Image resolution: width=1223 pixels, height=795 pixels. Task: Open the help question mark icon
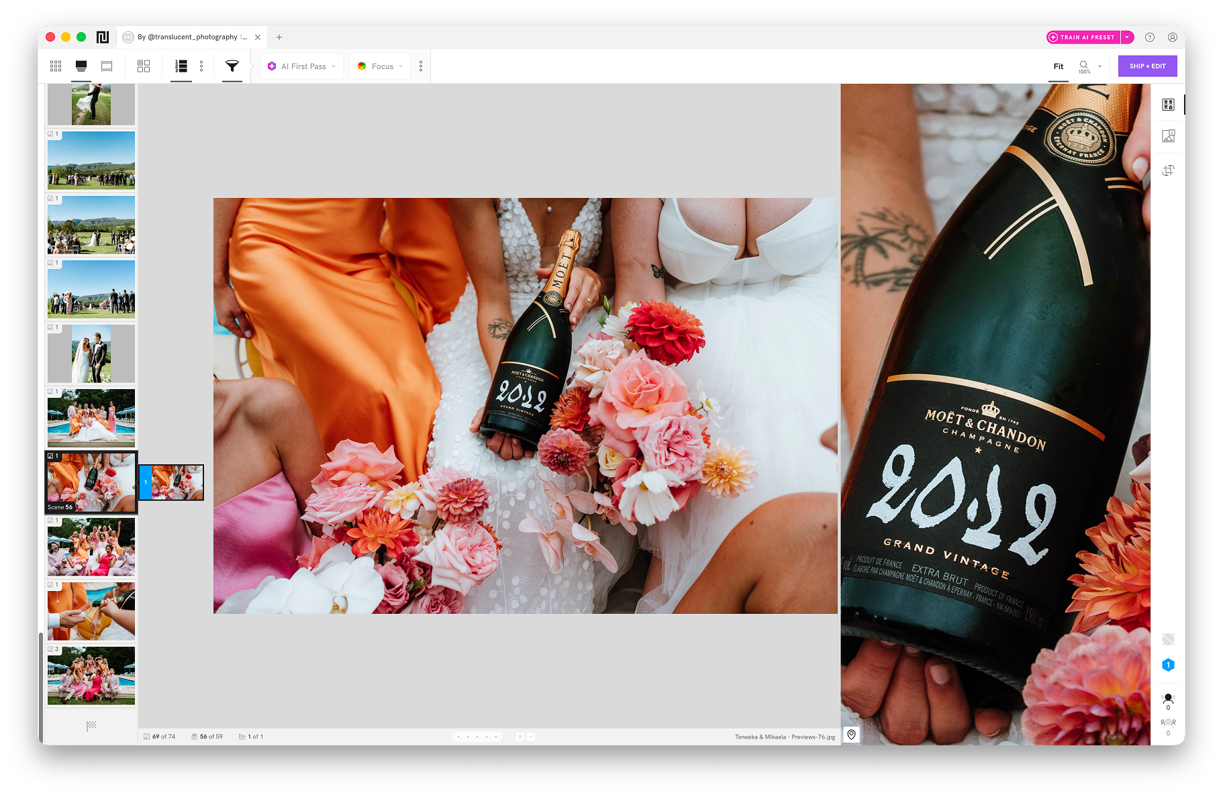tap(1150, 37)
